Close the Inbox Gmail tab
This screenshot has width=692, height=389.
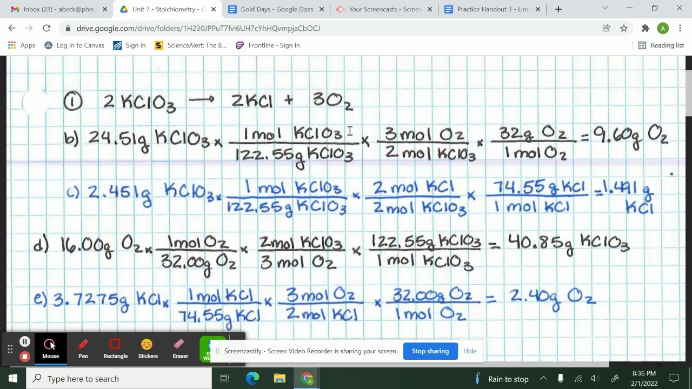point(105,9)
